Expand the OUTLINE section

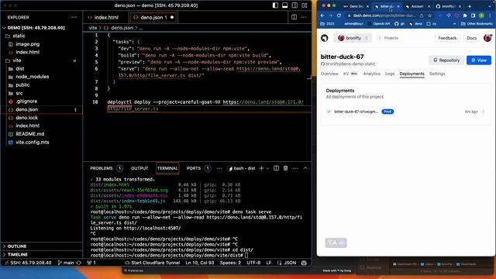coord(41,246)
